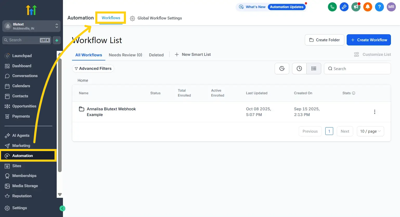Click the Create Workflow button
400x217 pixels.
pos(369,40)
